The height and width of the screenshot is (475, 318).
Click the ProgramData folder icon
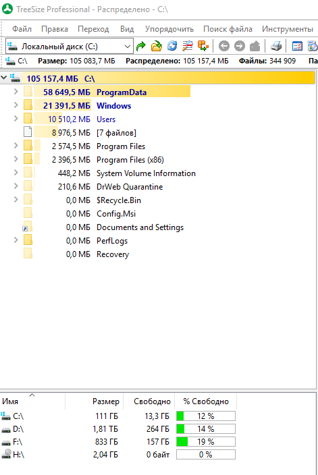(x=28, y=92)
